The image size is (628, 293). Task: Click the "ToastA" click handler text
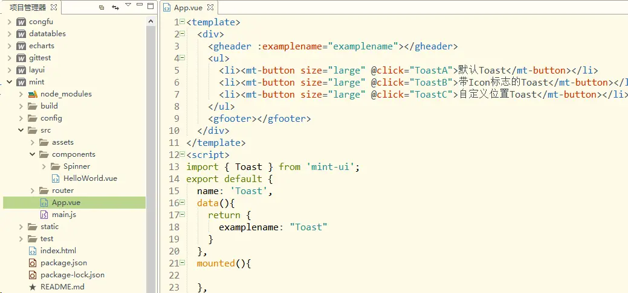[x=434, y=71]
